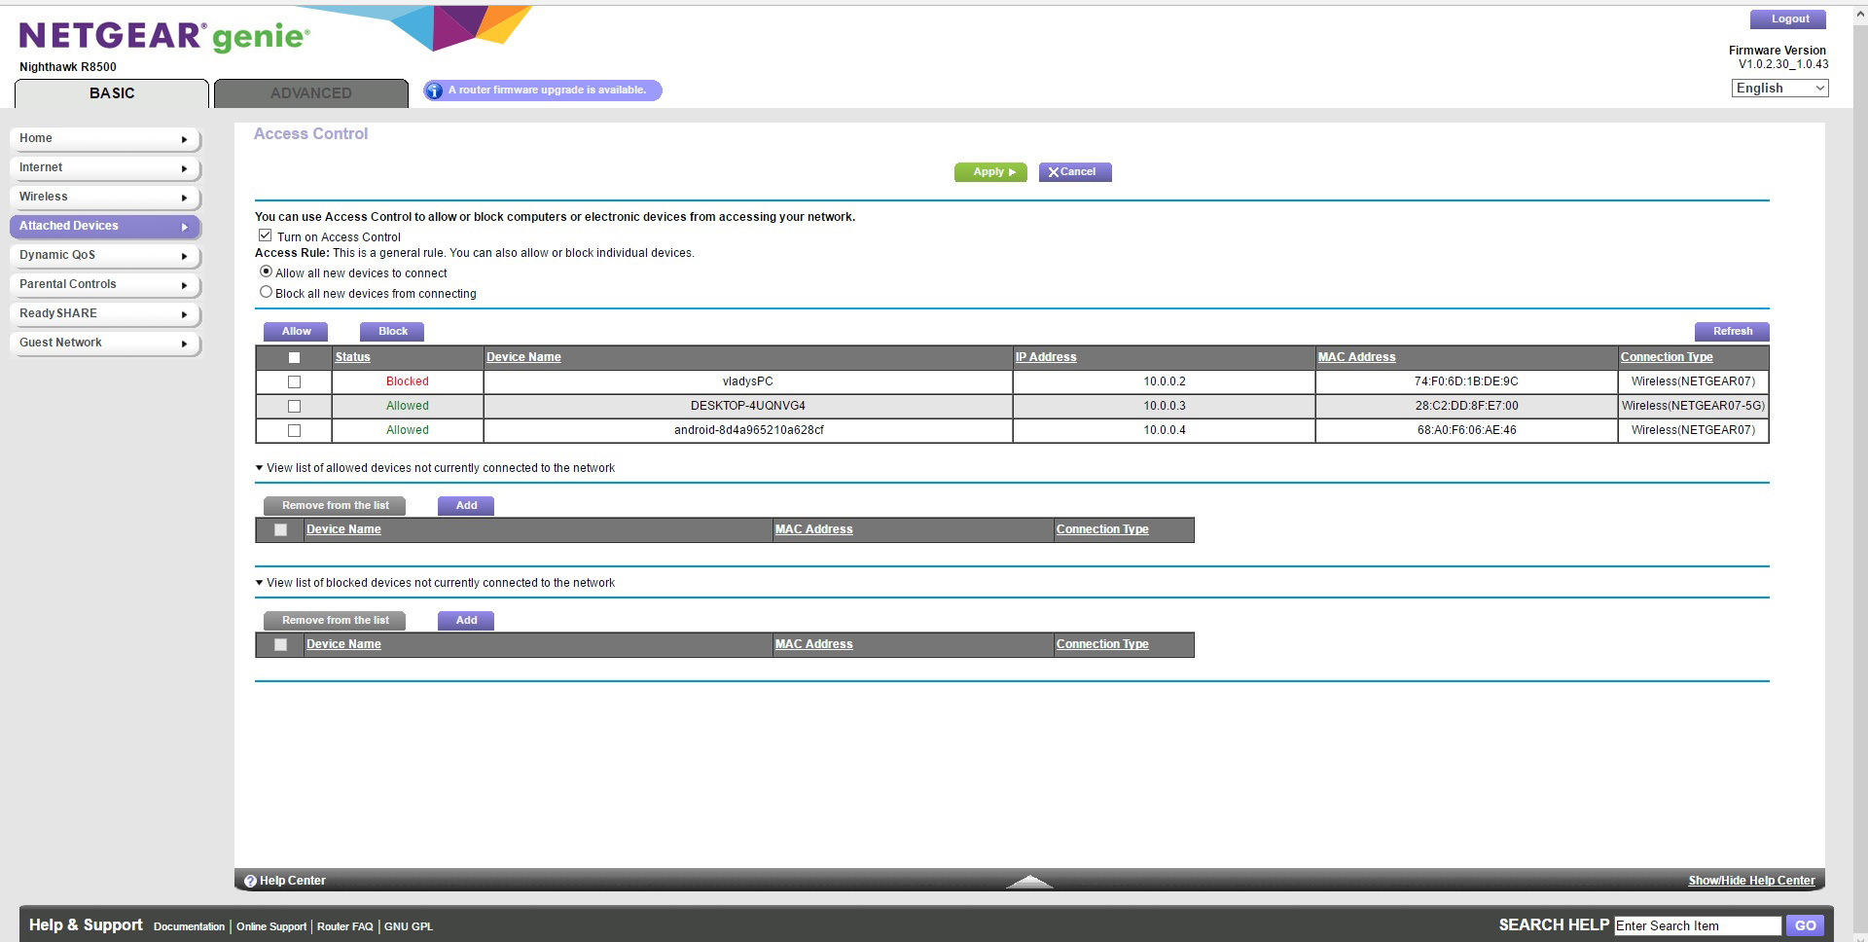Click the Help Center question mark icon

click(250, 881)
